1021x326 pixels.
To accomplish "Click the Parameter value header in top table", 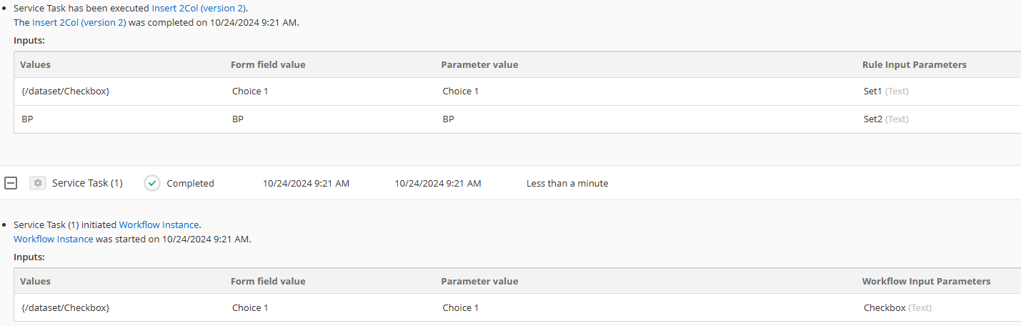I will [479, 64].
